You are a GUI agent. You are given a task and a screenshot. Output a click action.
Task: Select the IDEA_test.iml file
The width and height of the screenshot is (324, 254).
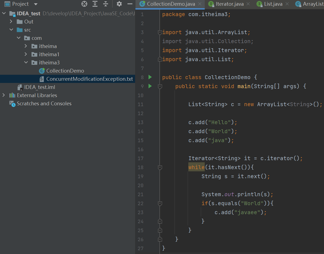39,87
